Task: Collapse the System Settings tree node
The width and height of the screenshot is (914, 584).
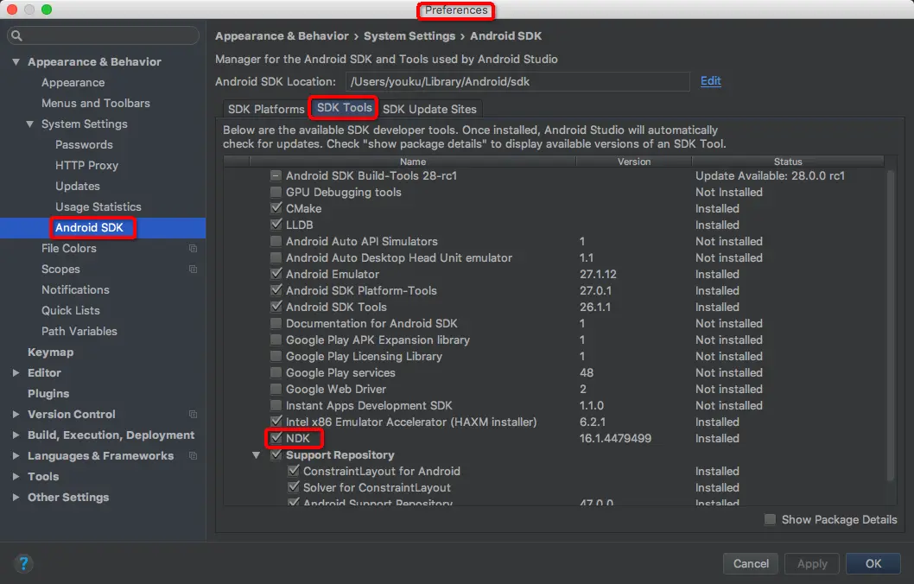Action: point(29,124)
